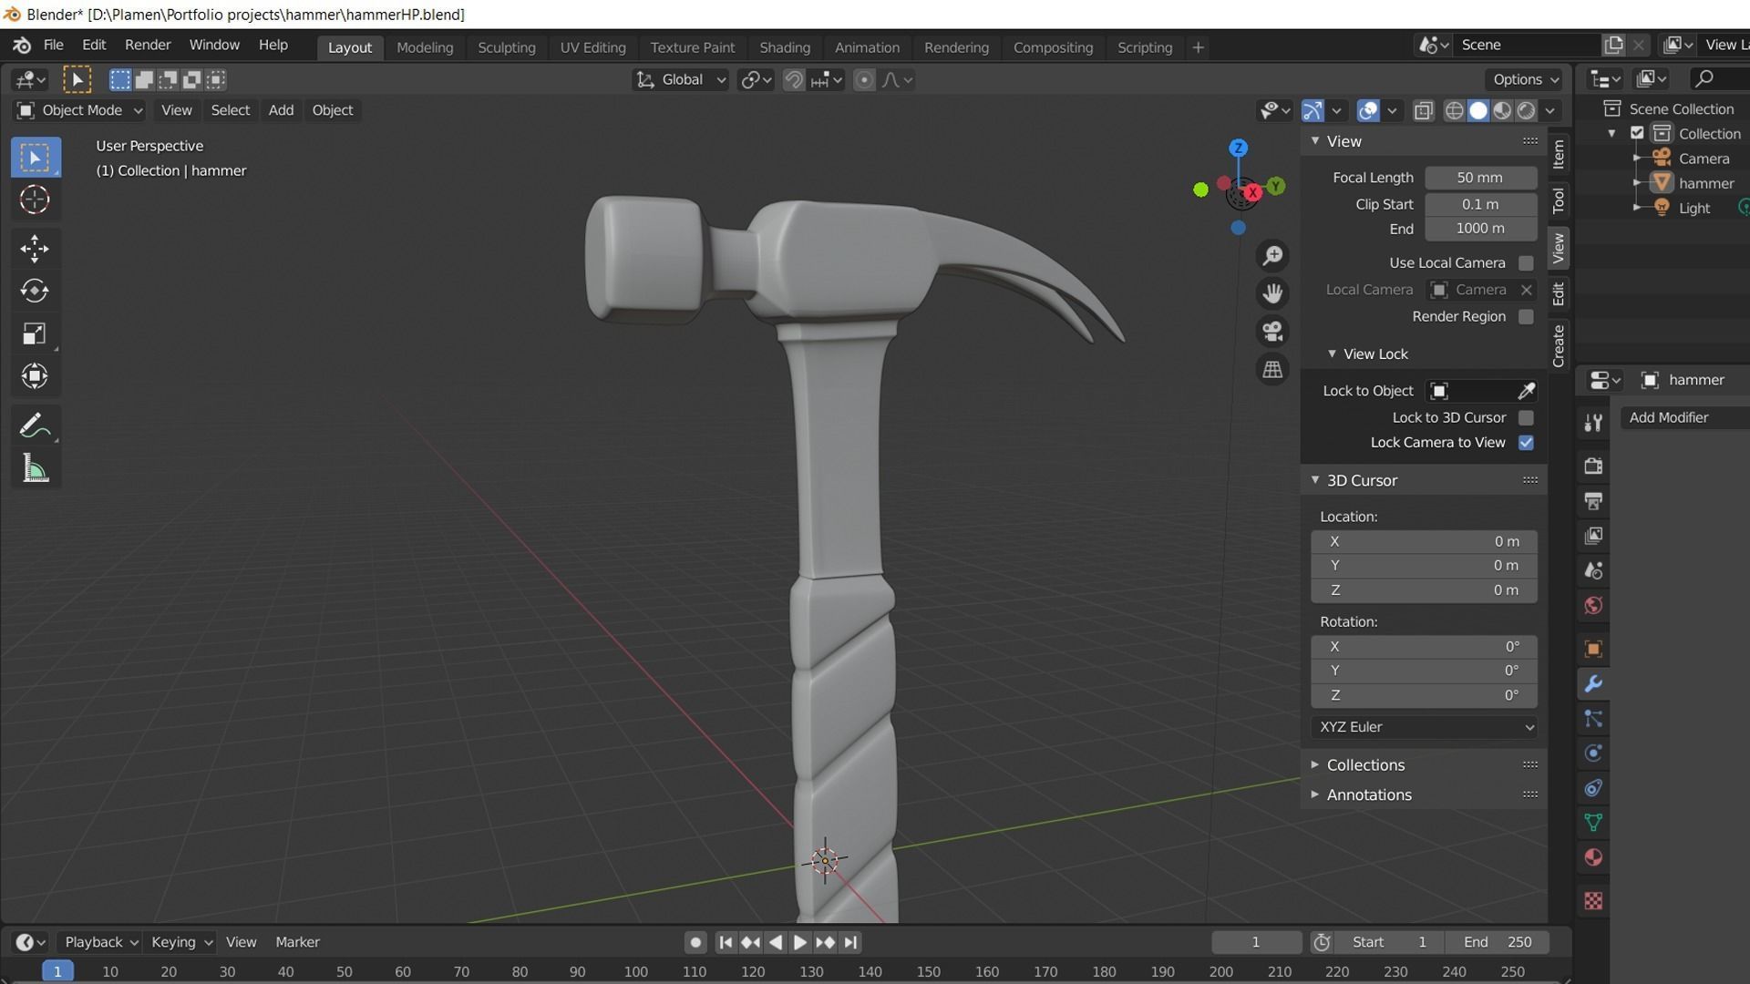This screenshot has height=984, width=1750.
Task: Uncheck Lock Camera to View
Action: tap(1526, 443)
